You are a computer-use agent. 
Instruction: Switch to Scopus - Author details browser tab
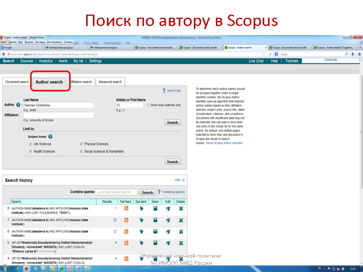point(335,47)
